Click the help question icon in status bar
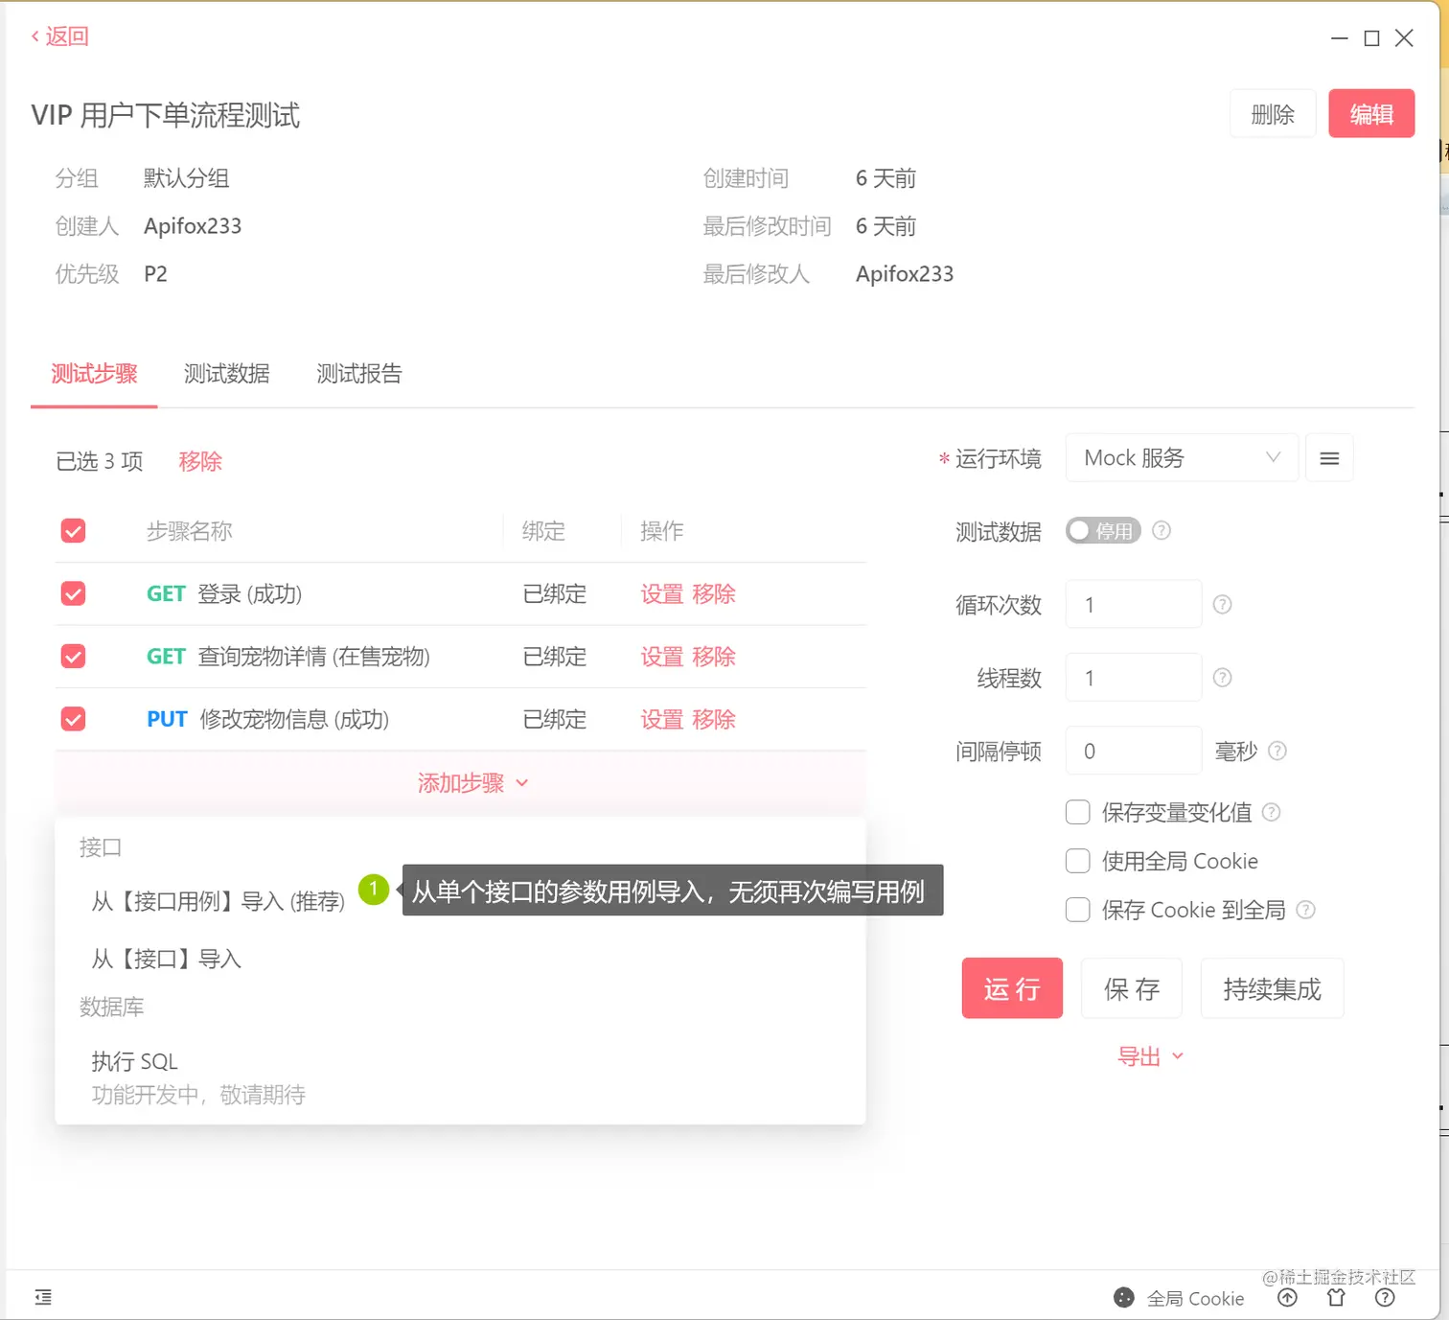The image size is (1449, 1320). pyautogui.click(x=1385, y=1298)
